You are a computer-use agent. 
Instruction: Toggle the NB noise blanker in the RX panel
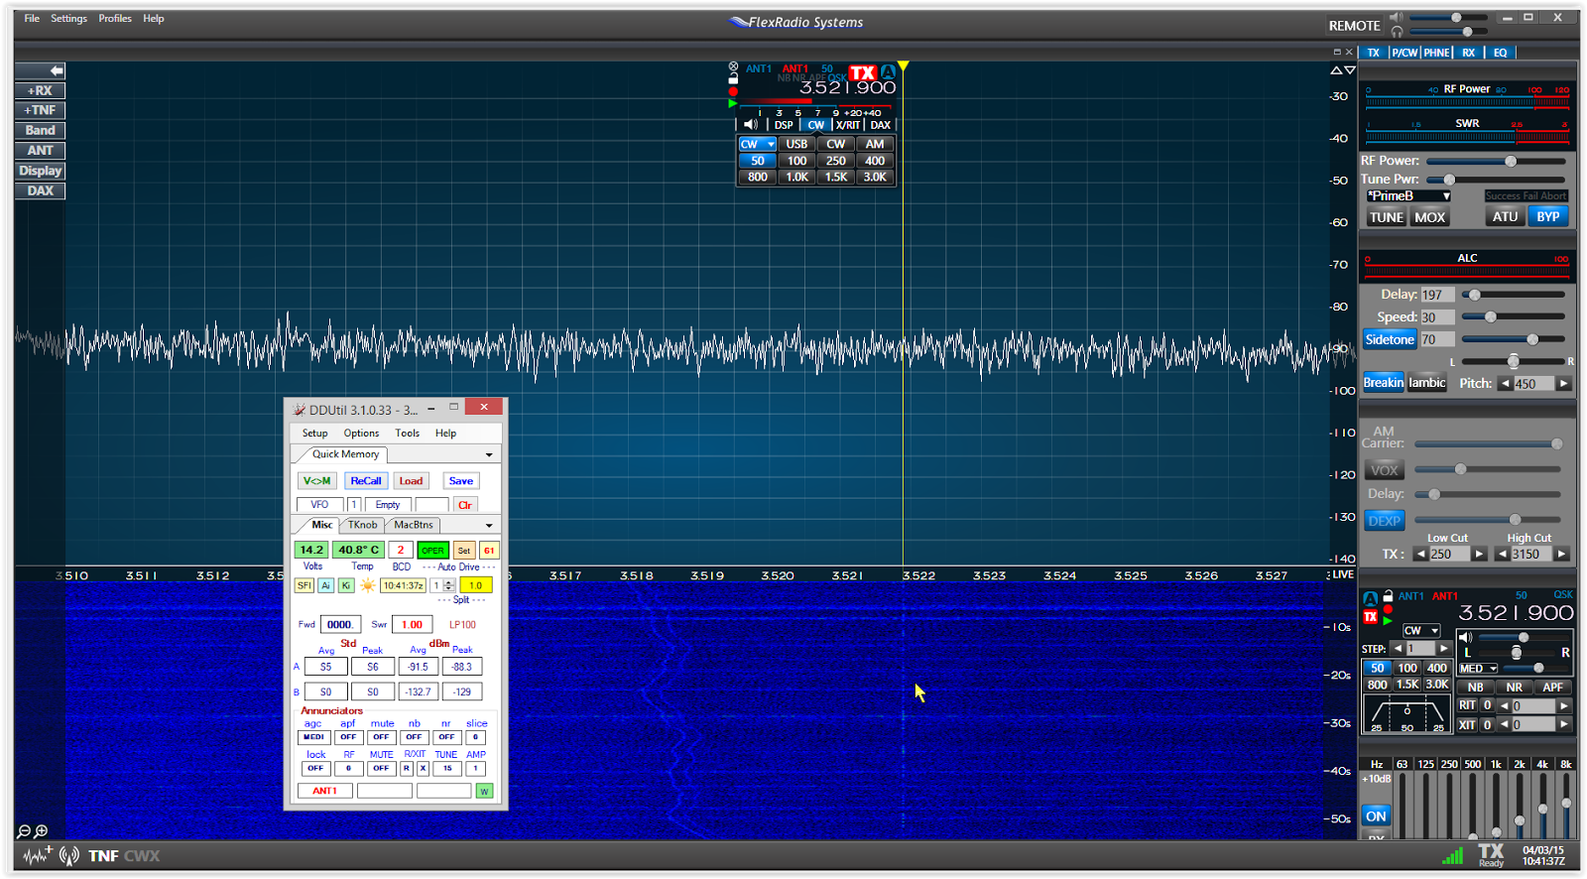1475,687
